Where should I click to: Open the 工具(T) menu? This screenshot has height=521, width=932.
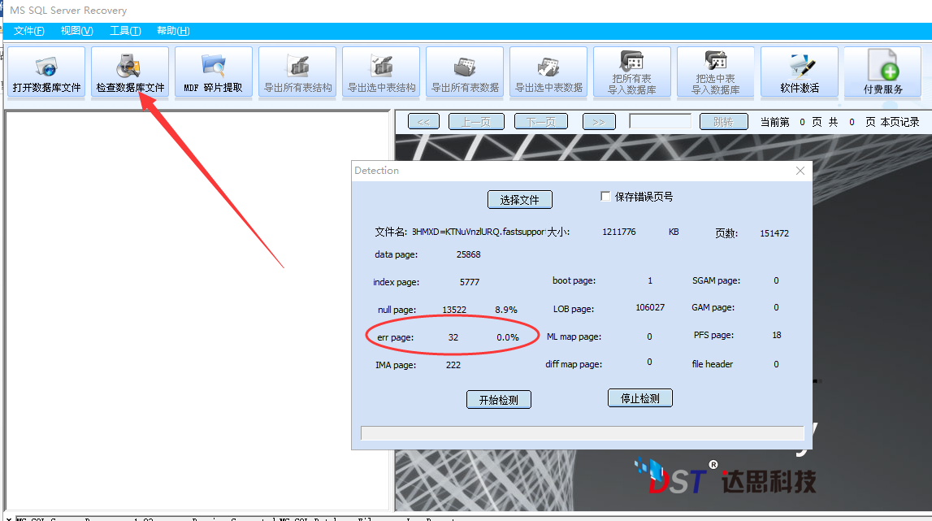125,31
